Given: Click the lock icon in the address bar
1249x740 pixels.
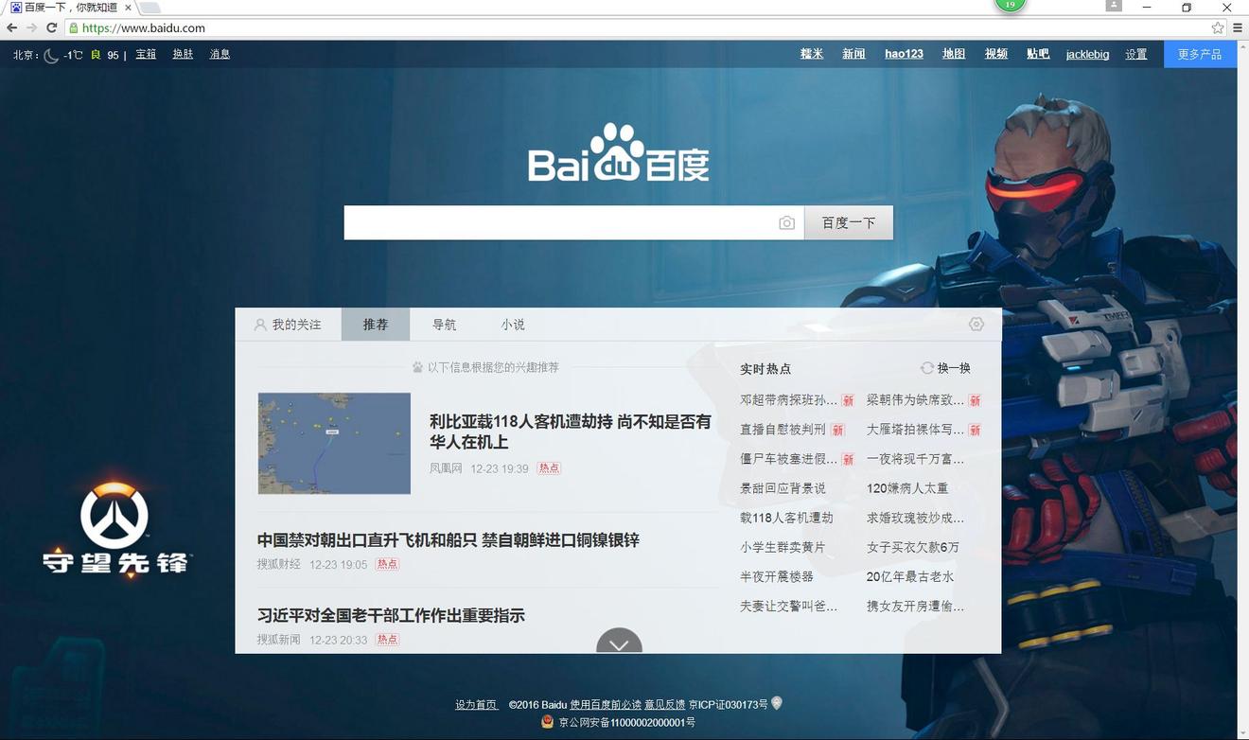Looking at the screenshot, I should (72, 28).
